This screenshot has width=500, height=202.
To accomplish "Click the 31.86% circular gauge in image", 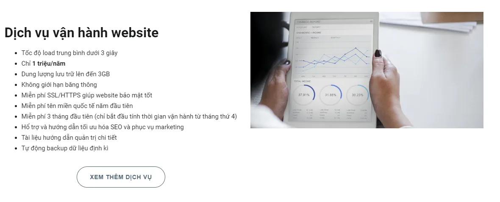I will (x=331, y=95).
